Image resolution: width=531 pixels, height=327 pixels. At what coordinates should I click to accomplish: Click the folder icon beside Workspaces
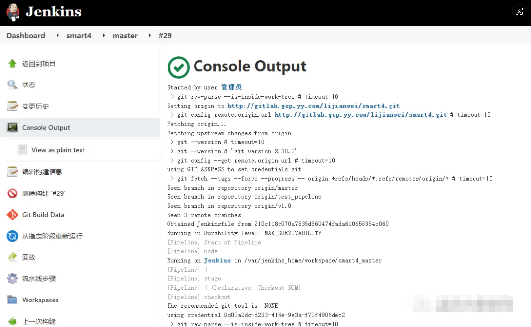[x=12, y=300]
